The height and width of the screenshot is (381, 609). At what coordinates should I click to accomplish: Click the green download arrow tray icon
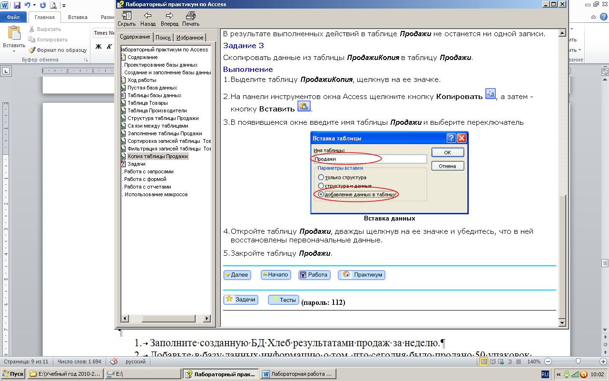pyautogui.click(x=567, y=374)
